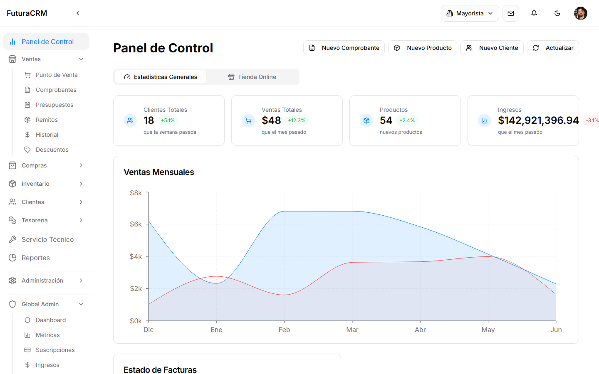Click the FuturaCRM logo text
This screenshot has width=599, height=374.
(x=27, y=13)
